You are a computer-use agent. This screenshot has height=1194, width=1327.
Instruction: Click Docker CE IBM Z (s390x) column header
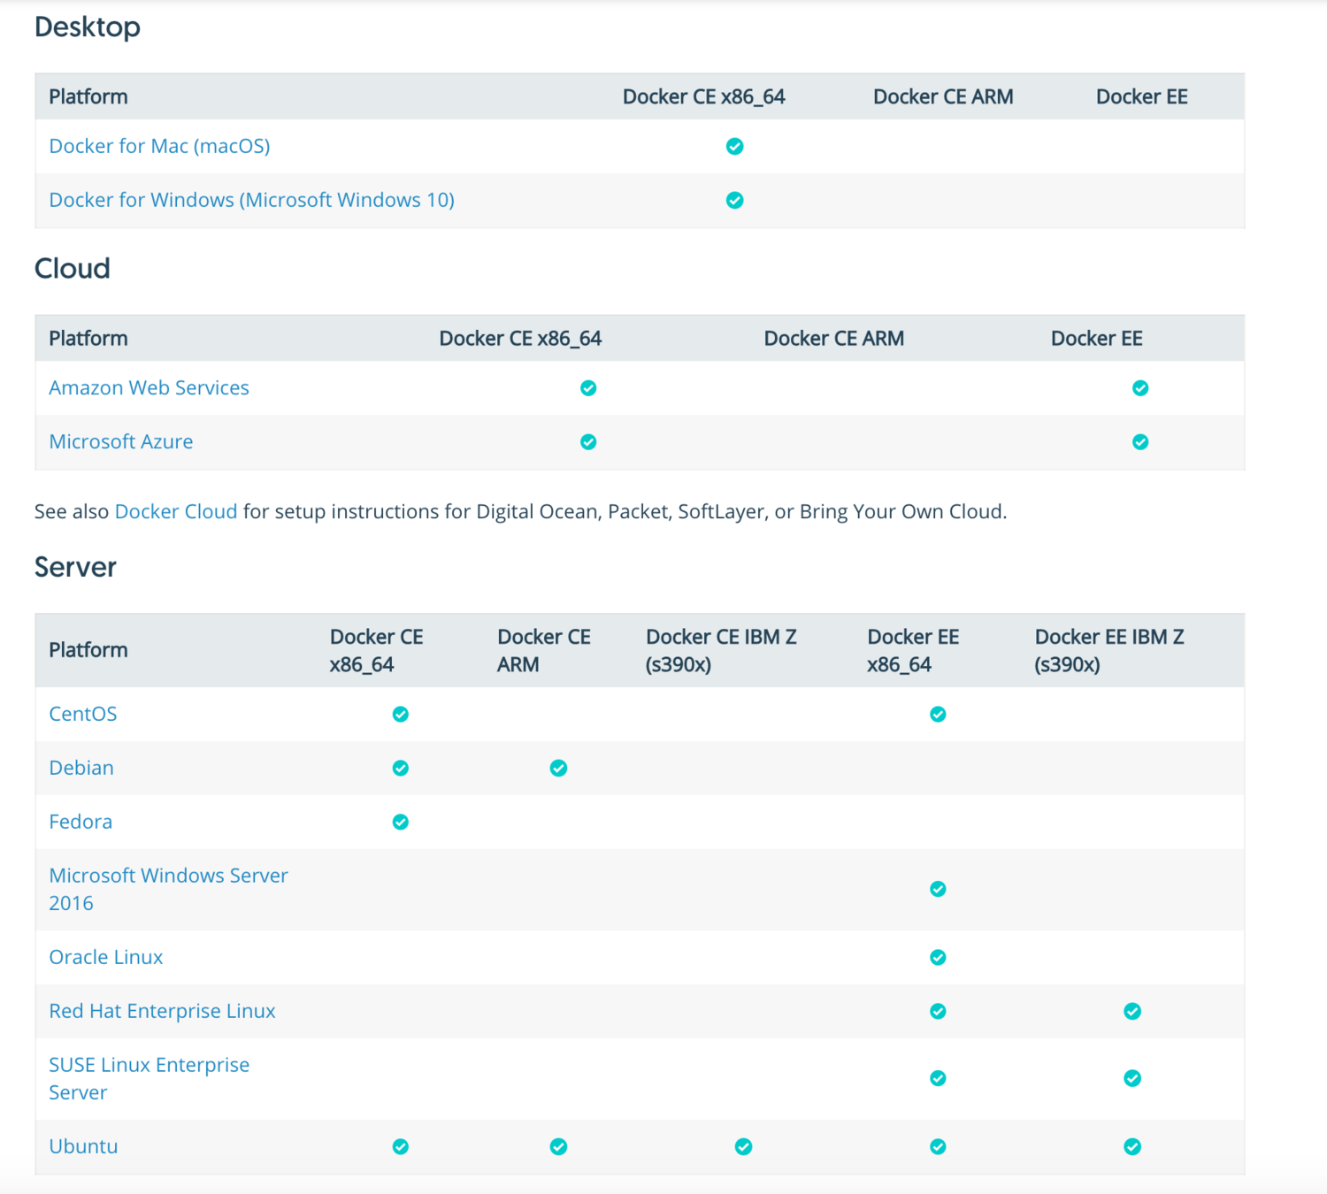[721, 650]
